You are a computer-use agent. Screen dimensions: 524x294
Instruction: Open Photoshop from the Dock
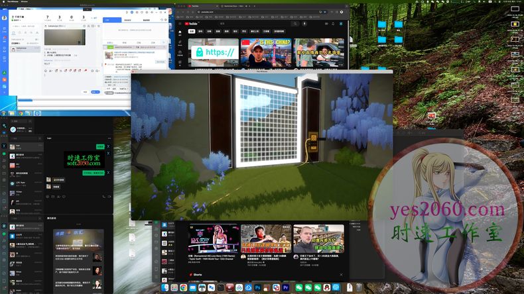[257, 287]
